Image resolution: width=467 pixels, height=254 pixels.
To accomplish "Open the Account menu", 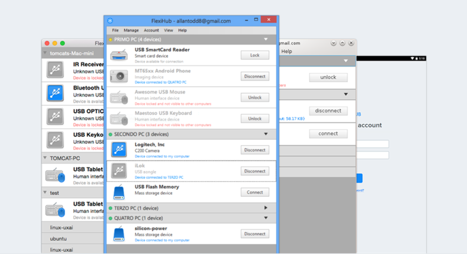I will [x=151, y=30].
